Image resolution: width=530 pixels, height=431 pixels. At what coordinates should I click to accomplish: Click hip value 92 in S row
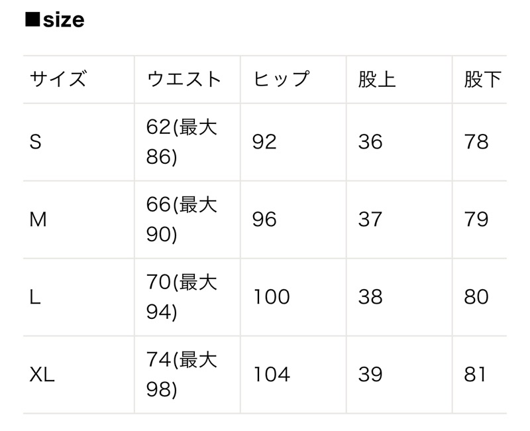(264, 142)
